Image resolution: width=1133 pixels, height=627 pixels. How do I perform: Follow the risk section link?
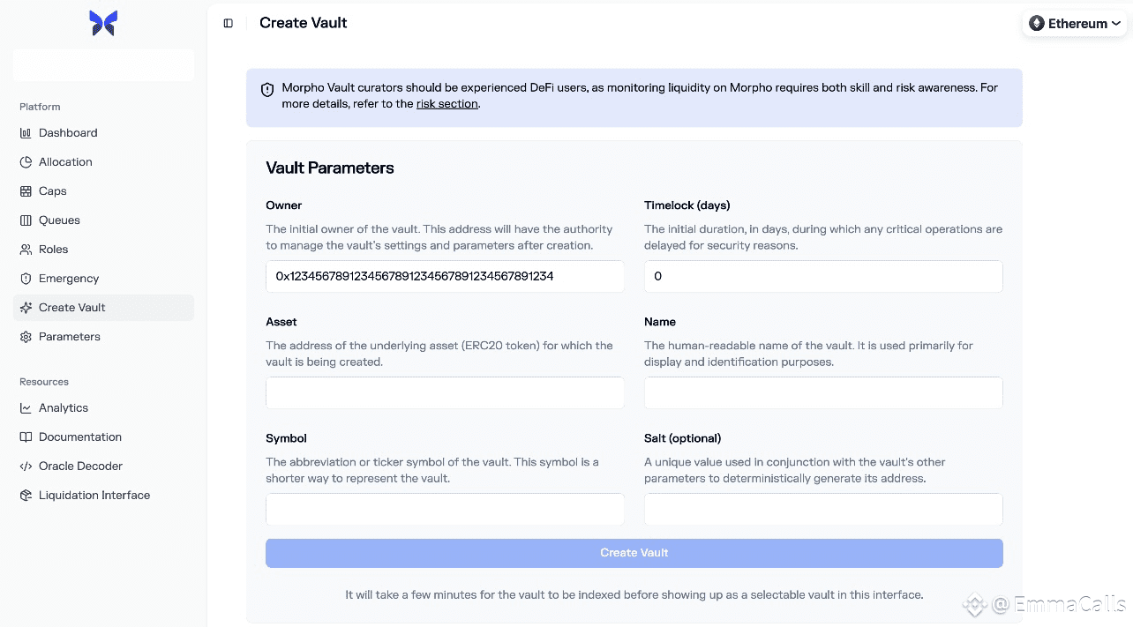(x=446, y=104)
